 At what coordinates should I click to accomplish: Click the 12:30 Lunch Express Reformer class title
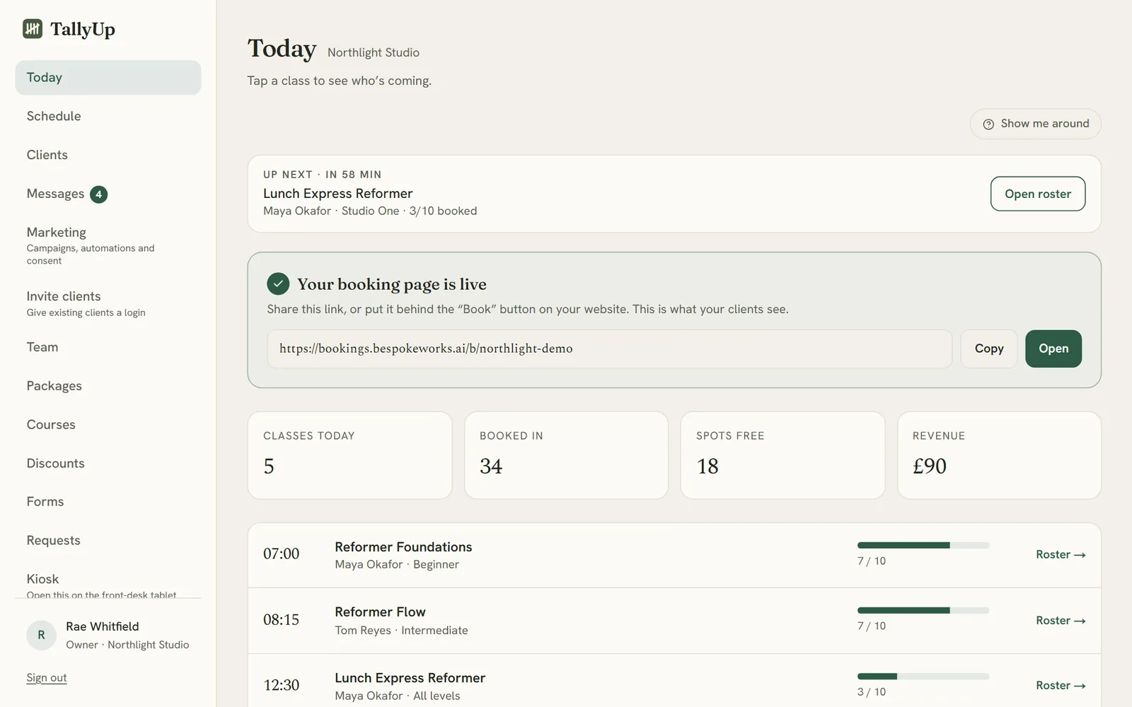coord(410,678)
